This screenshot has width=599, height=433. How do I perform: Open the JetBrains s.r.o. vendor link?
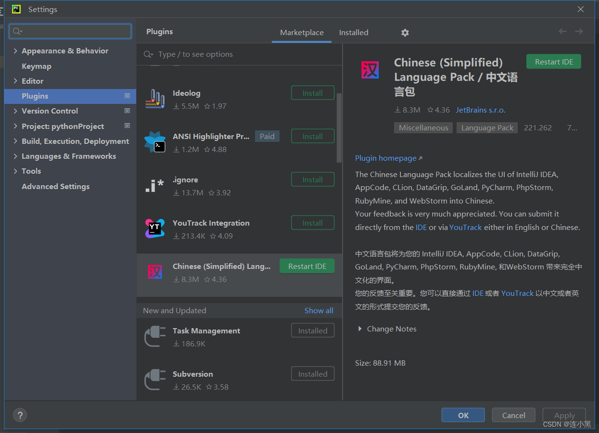[x=481, y=110]
